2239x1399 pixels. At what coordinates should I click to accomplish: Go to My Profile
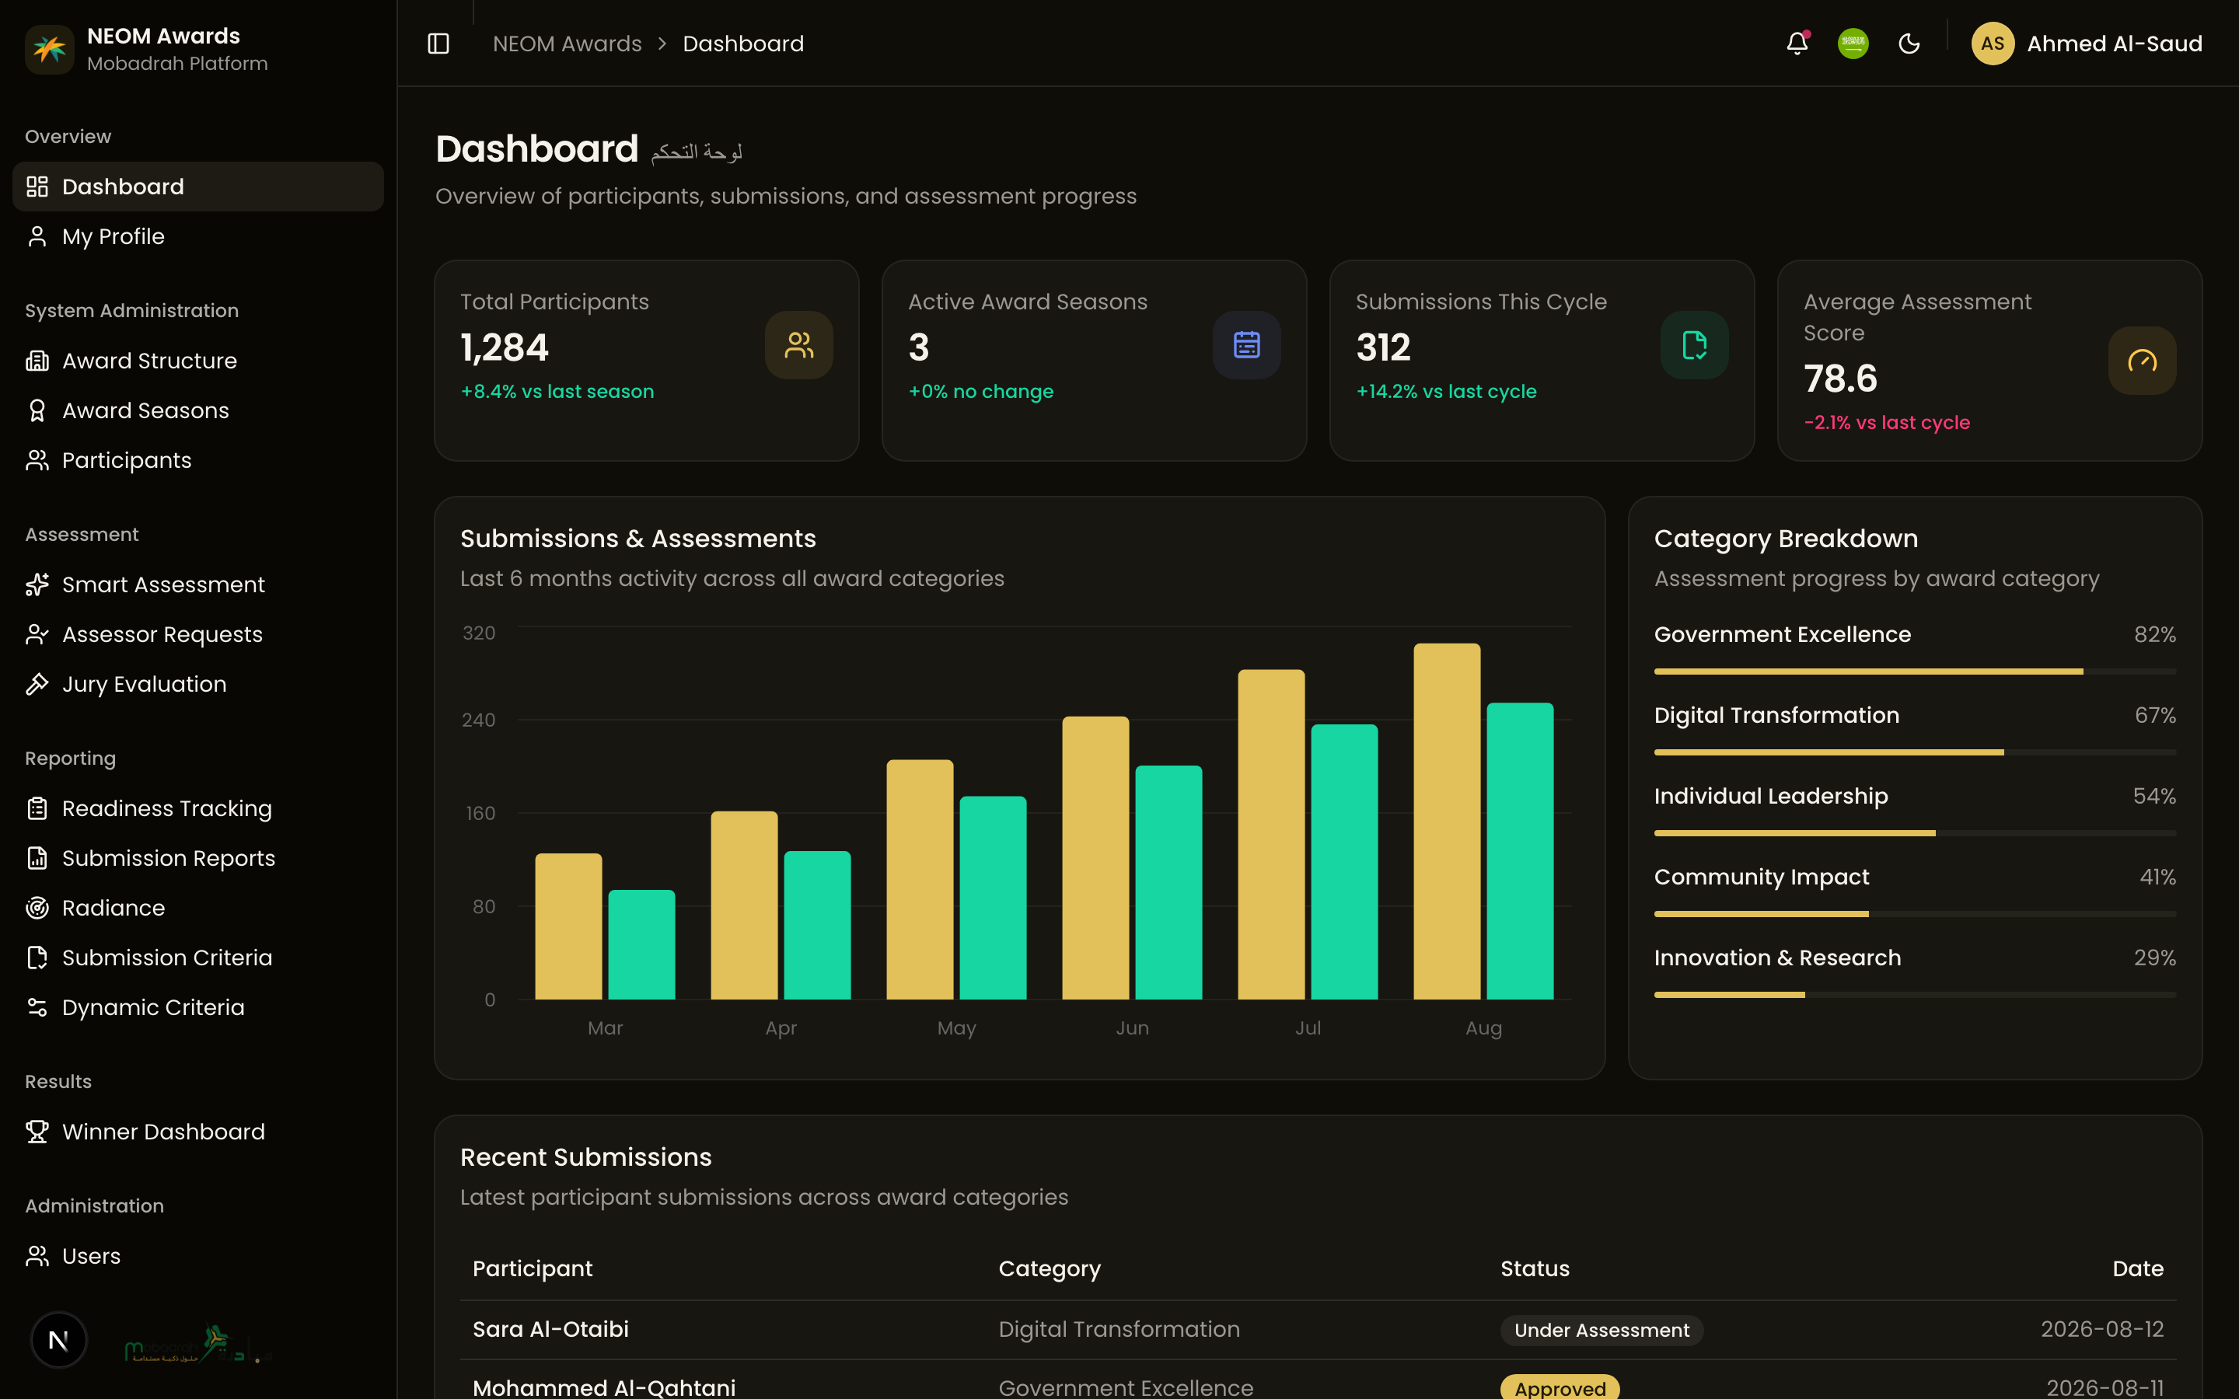[x=198, y=237]
